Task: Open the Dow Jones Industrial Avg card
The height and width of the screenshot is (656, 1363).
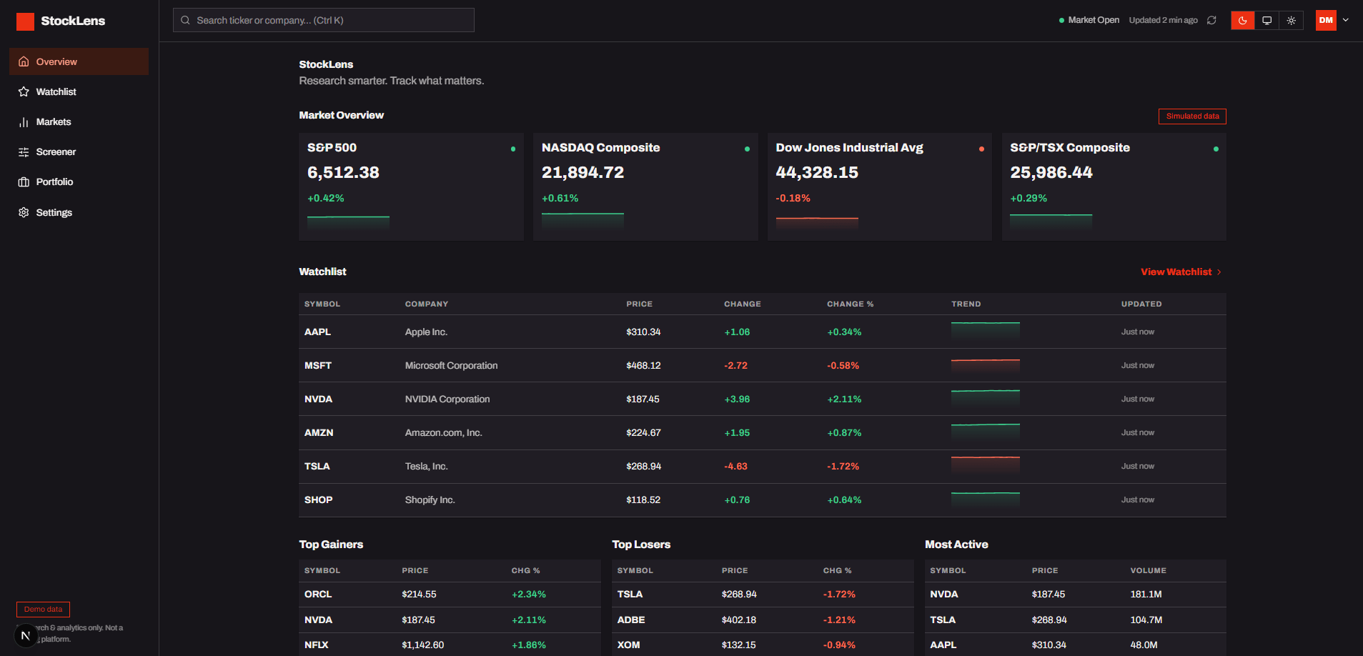Action: [880, 187]
